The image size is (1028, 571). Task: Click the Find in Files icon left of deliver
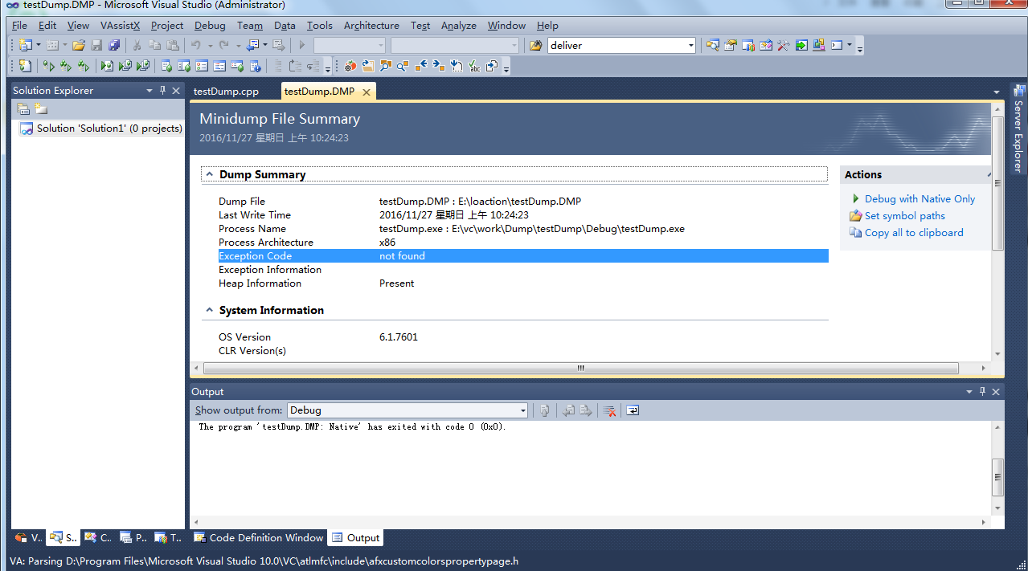click(536, 46)
